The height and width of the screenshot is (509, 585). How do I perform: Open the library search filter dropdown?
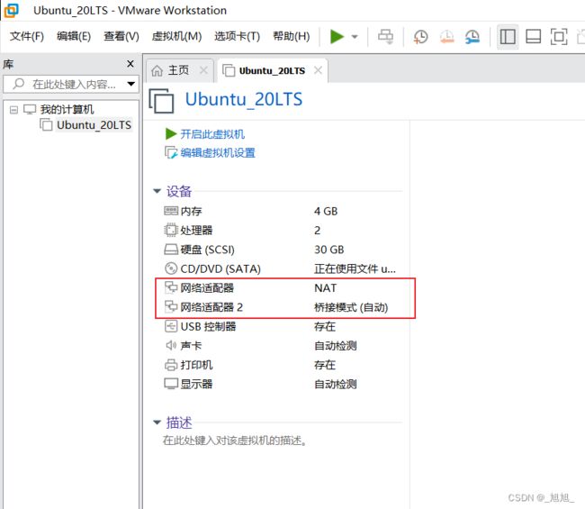point(131,84)
